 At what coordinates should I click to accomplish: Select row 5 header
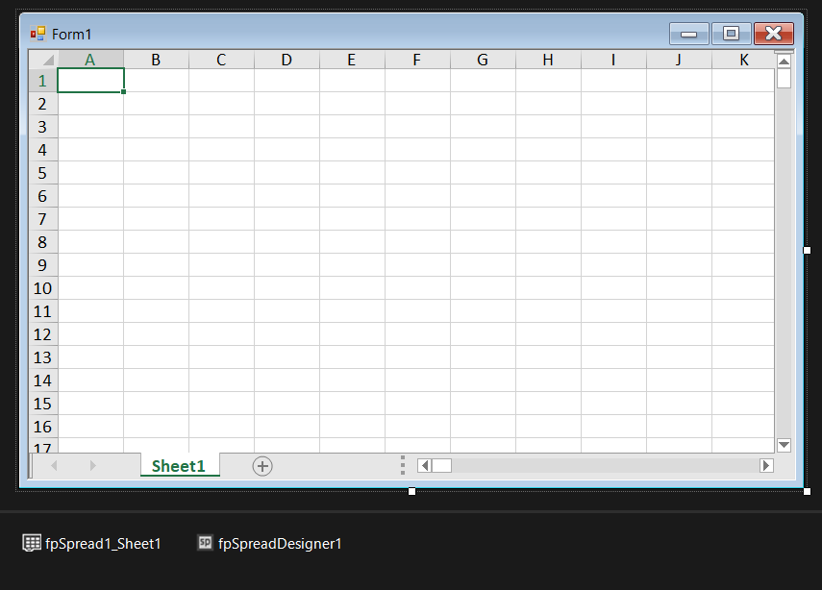(x=43, y=173)
